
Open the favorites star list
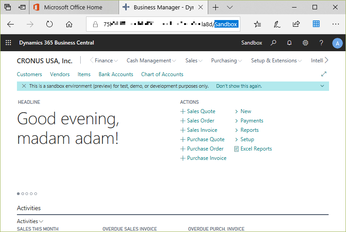[257, 24]
